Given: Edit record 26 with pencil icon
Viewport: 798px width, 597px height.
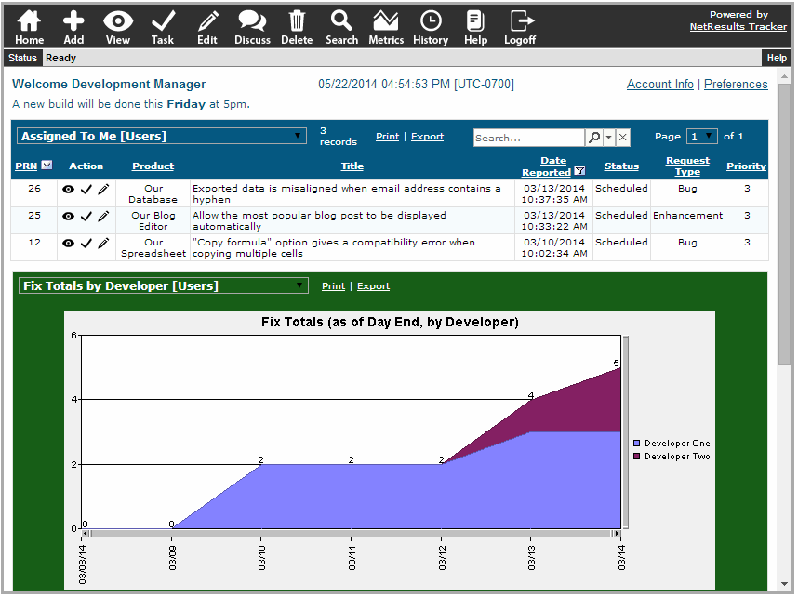Looking at the screenshot, I should (x=103, y=190).
